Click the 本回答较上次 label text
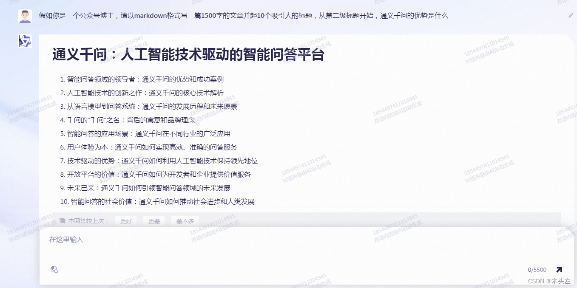 click(x=87, y=221)
